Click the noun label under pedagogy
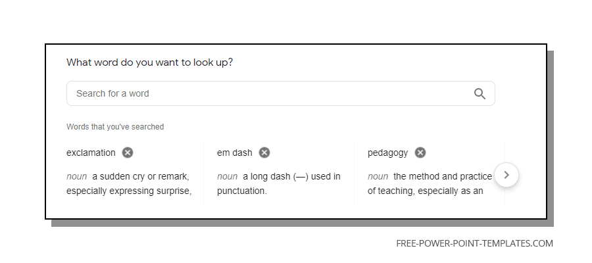This screenshot has height=263, width=592. click(x=378, y=176)
